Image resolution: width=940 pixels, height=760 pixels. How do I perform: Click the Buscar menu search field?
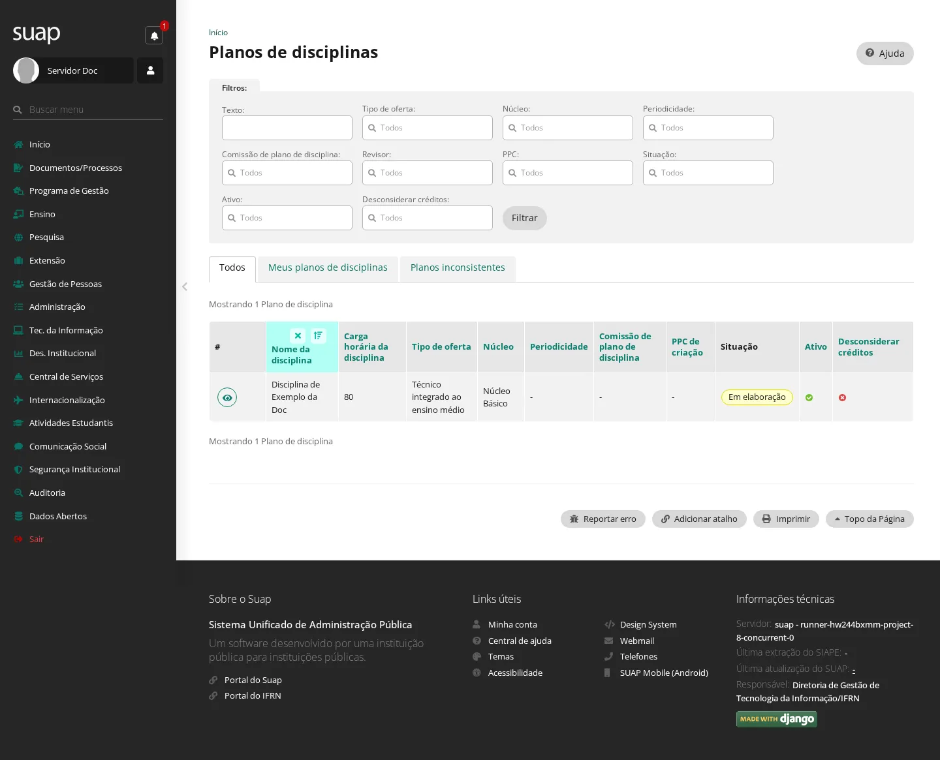tap(88, 110)
